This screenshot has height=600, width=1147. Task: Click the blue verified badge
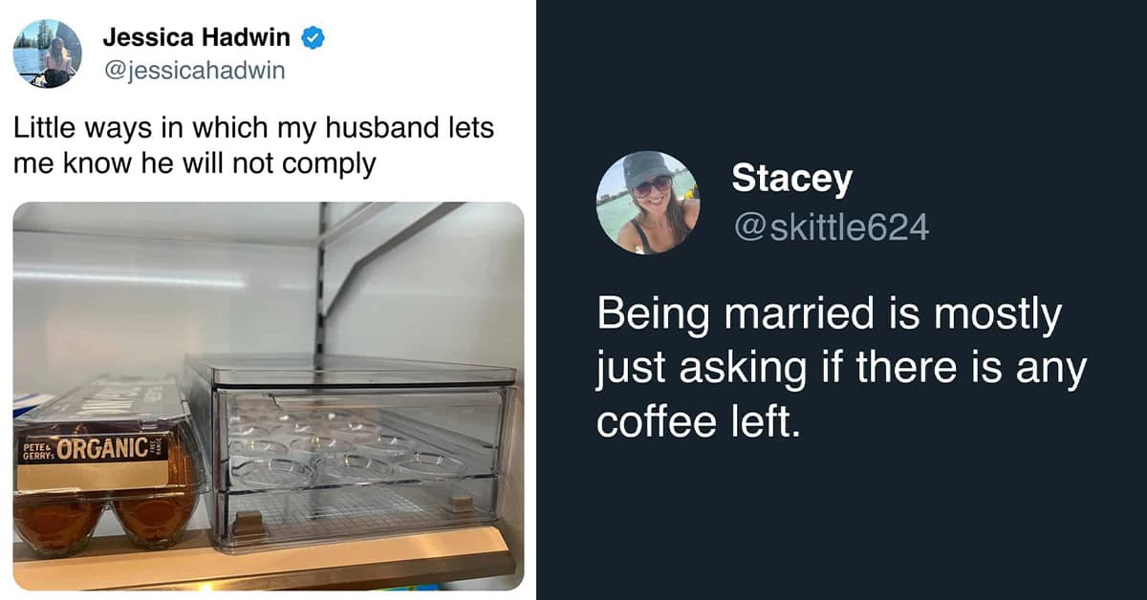[x=313, y=39]
